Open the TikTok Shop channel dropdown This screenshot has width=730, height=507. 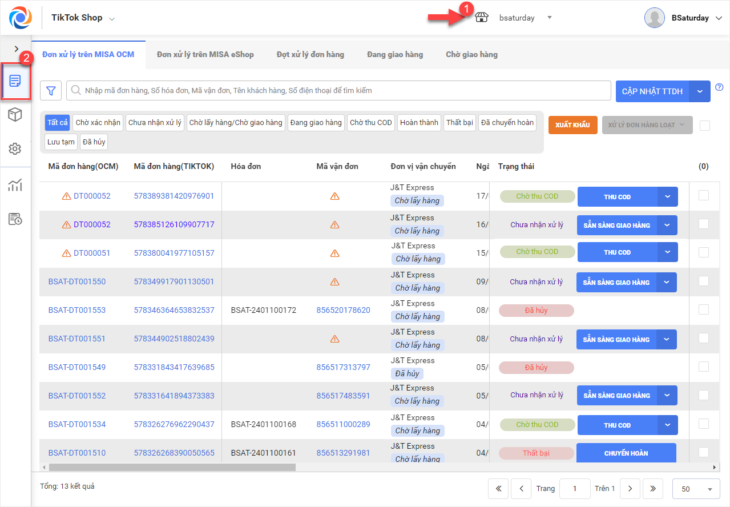coord(112,19)
